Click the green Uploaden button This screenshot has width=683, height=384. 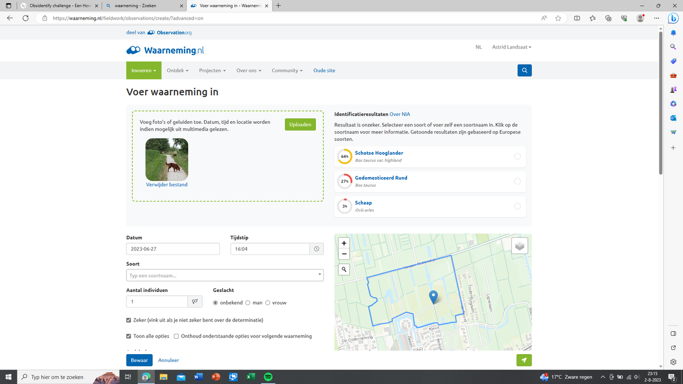pos(300,124)
